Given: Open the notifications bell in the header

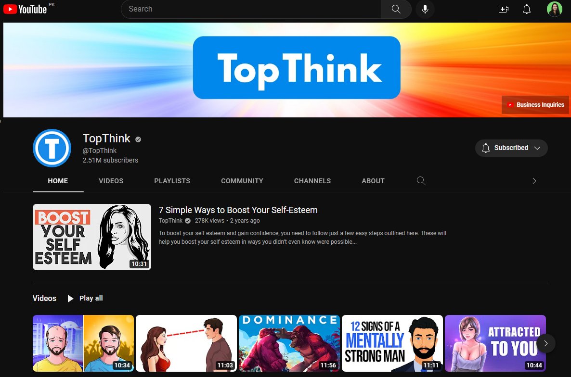Looking at the screenshot, I should 527,9.
